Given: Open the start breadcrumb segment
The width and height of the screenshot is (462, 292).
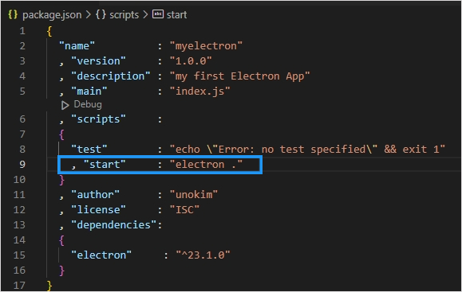Looking at the screenshot, I should coord(176,14).
